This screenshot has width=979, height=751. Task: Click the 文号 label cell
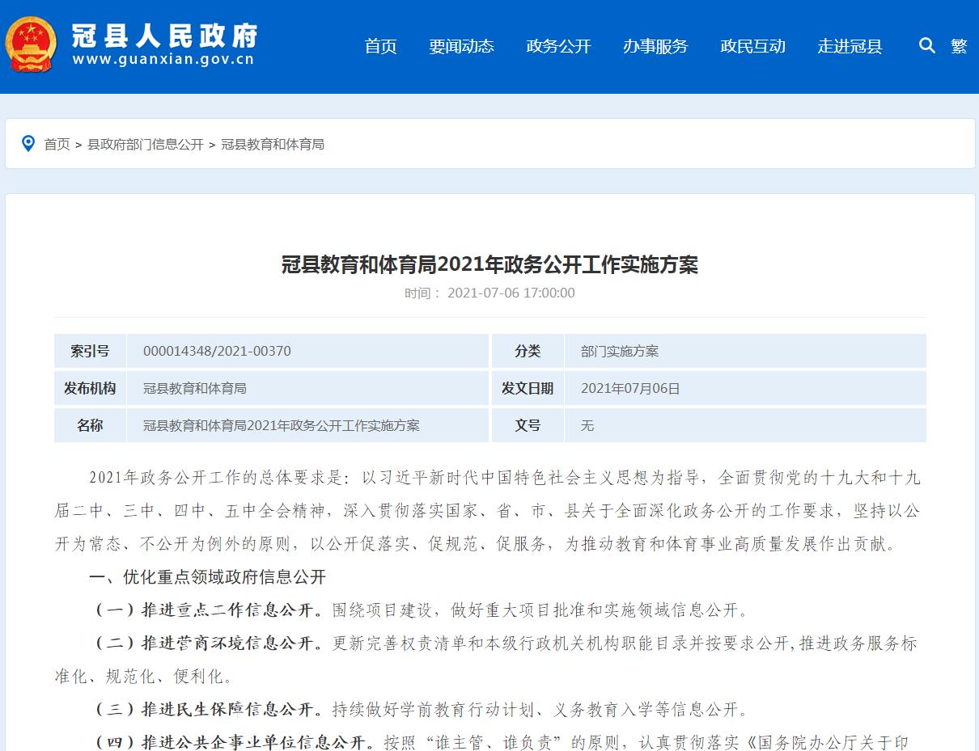tap(528, 425)
